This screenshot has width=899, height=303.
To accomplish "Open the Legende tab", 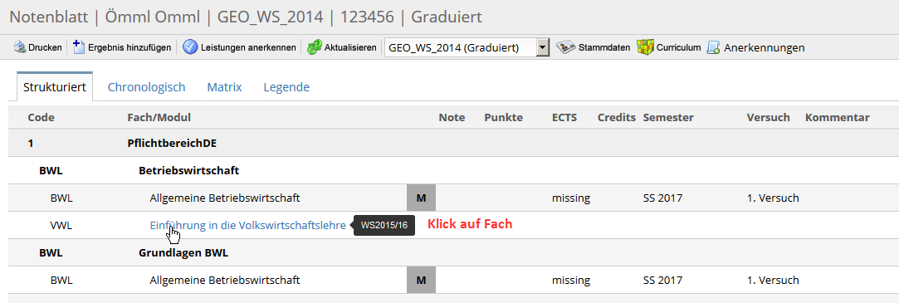I will tap(286, 87).
